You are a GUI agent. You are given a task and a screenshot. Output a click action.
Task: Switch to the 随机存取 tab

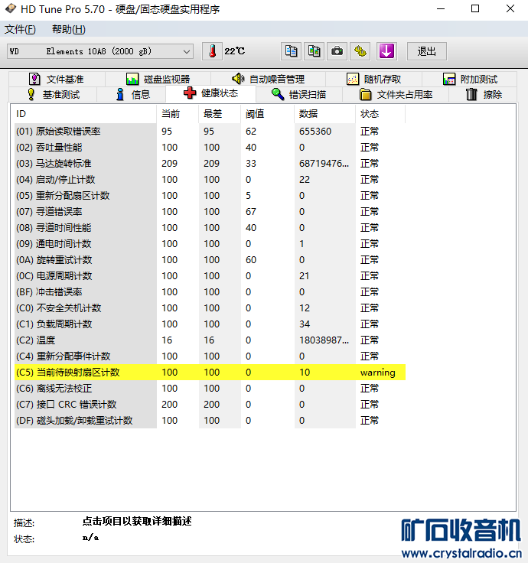point(373,79)
